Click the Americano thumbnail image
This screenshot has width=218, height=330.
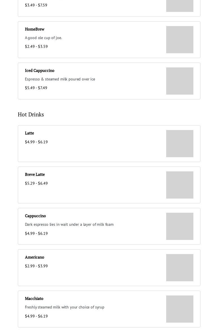pos(179,268)
